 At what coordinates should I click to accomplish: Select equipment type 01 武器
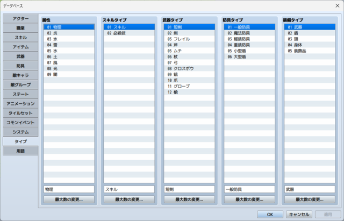310,27
